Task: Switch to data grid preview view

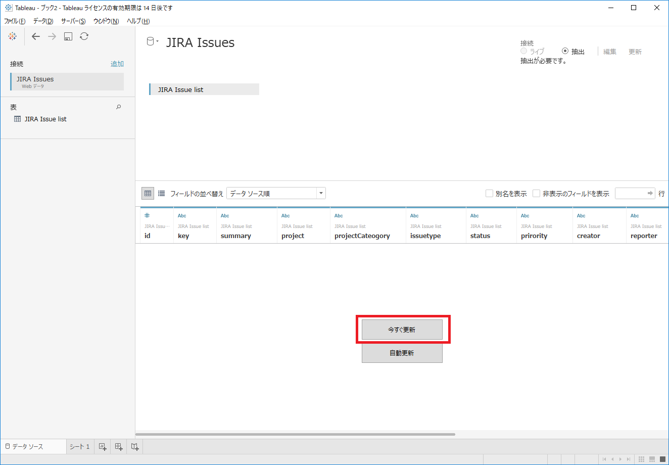Action: tap(148, 193)
